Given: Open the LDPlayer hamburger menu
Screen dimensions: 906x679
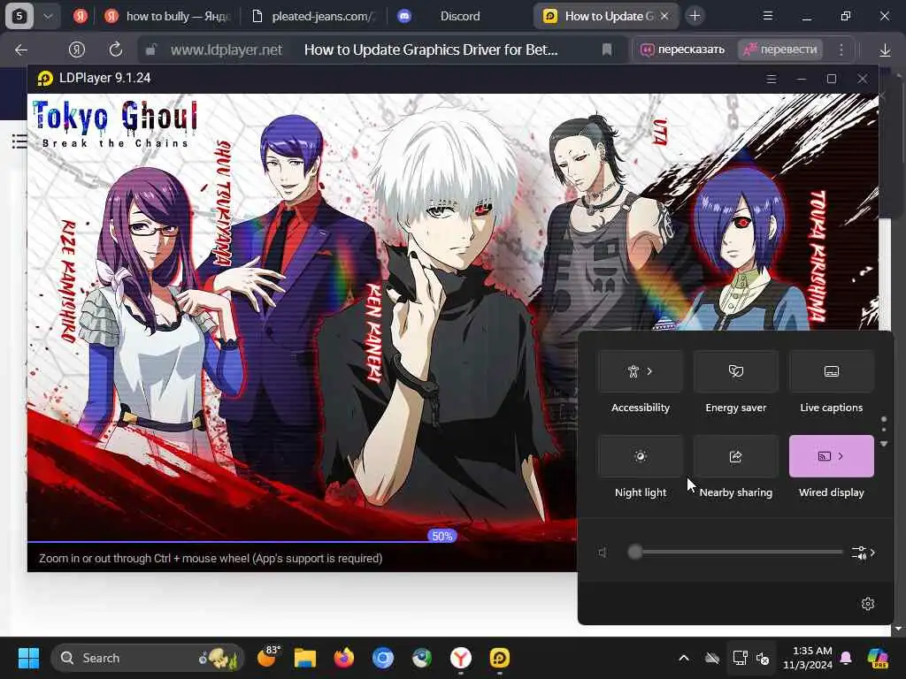Looking at the screenshot, I should [772, 79].
